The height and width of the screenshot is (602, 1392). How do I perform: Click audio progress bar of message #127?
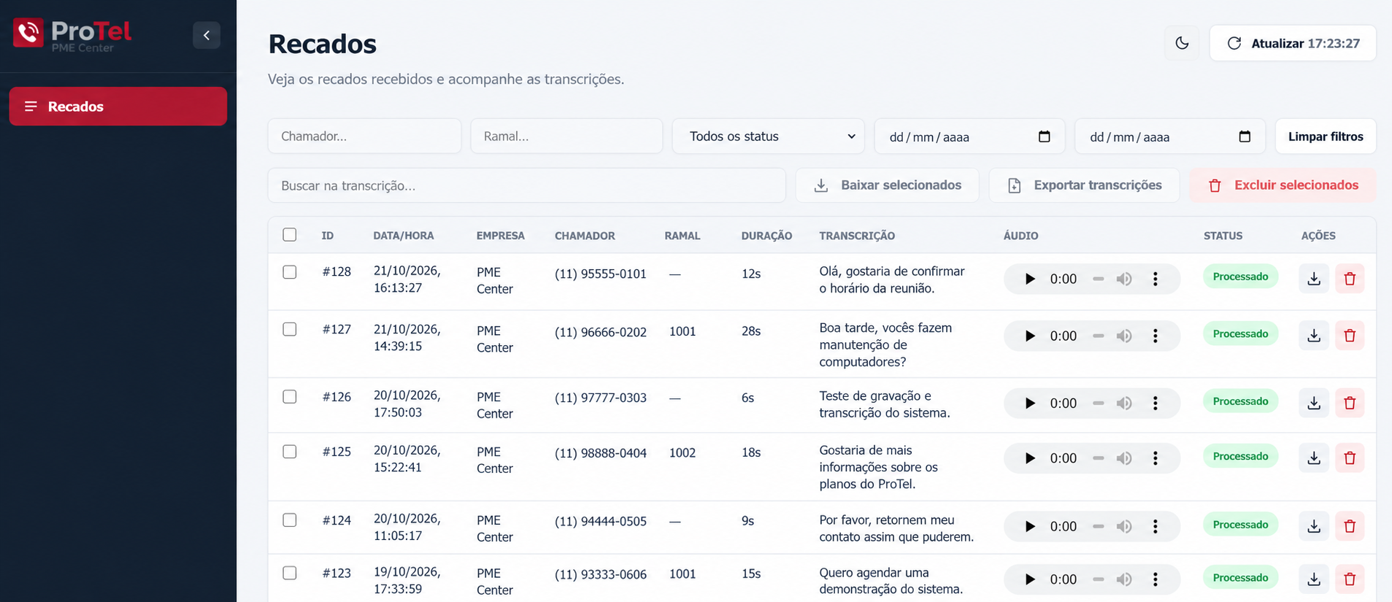[x=1098, y=336]
